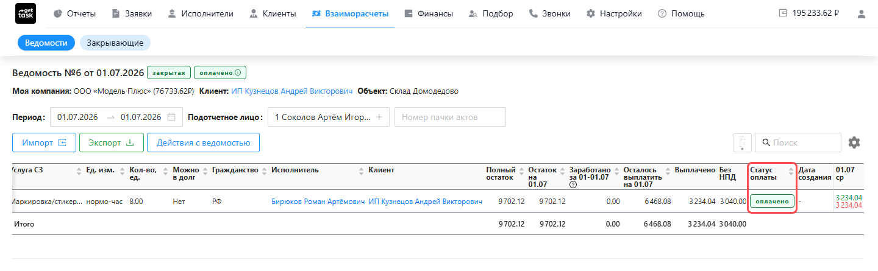The width and height of the screenshot is (878, 271).
Task: Click the Дата создания column header
Action: click(x=815, y=174)
